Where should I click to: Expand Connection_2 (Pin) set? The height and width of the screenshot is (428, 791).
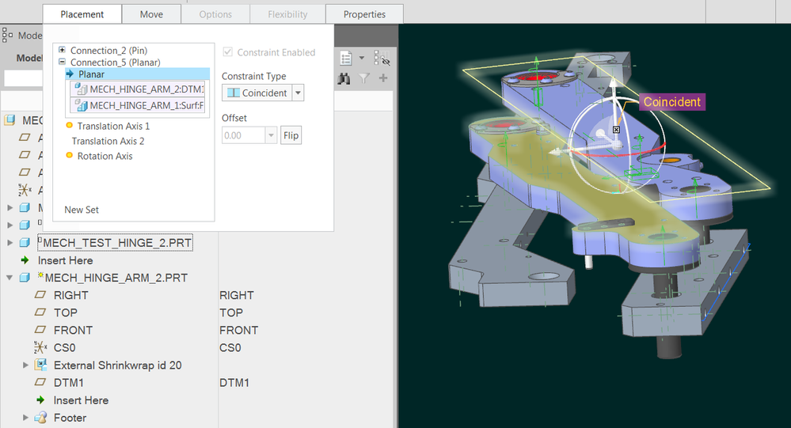[62, 50]
